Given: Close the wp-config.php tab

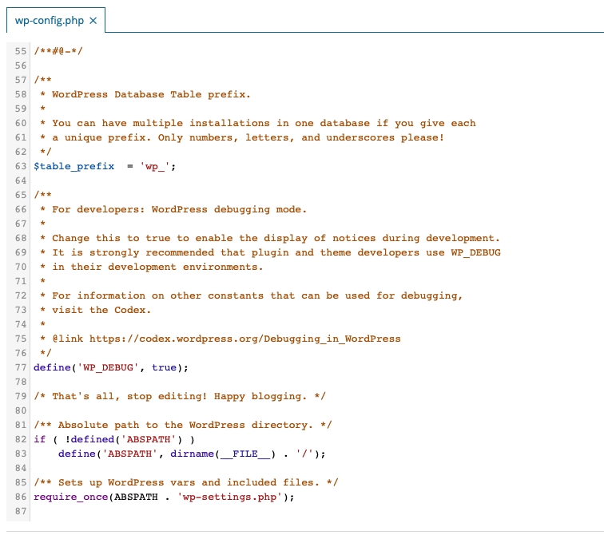Looking at the screenshot, I should pyautogui.click(x=93, y=21).
